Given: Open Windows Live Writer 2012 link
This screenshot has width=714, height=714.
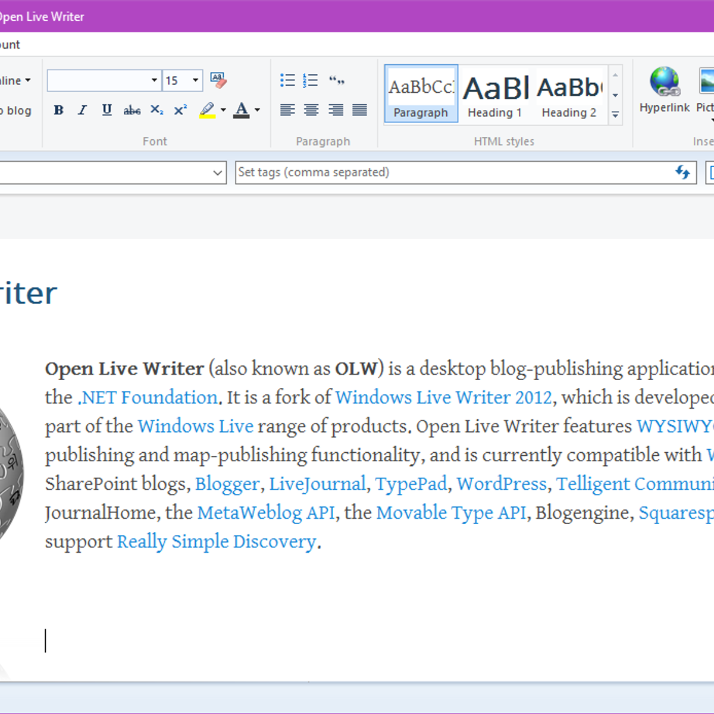Looking at the screenshot, I should (x=443, y=397).
